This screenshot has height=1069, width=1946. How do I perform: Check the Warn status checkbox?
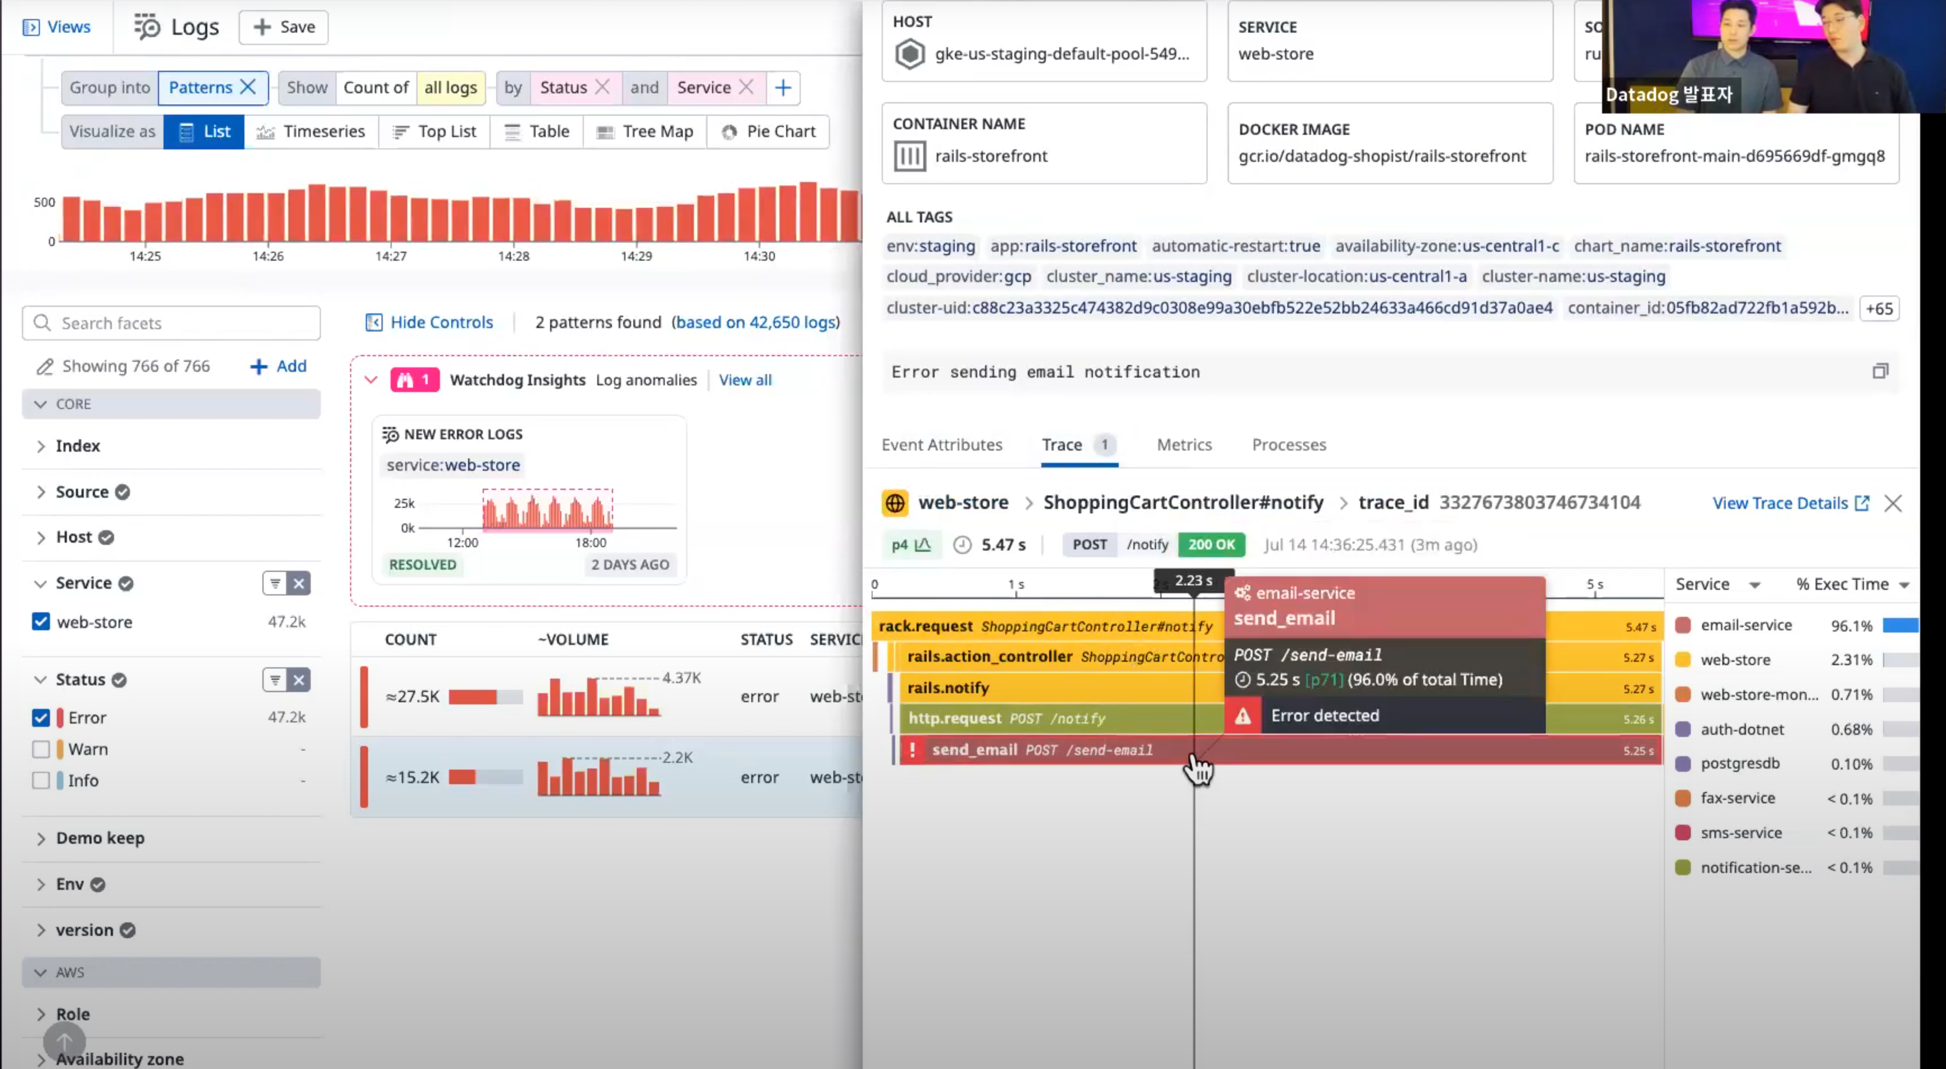41,750
